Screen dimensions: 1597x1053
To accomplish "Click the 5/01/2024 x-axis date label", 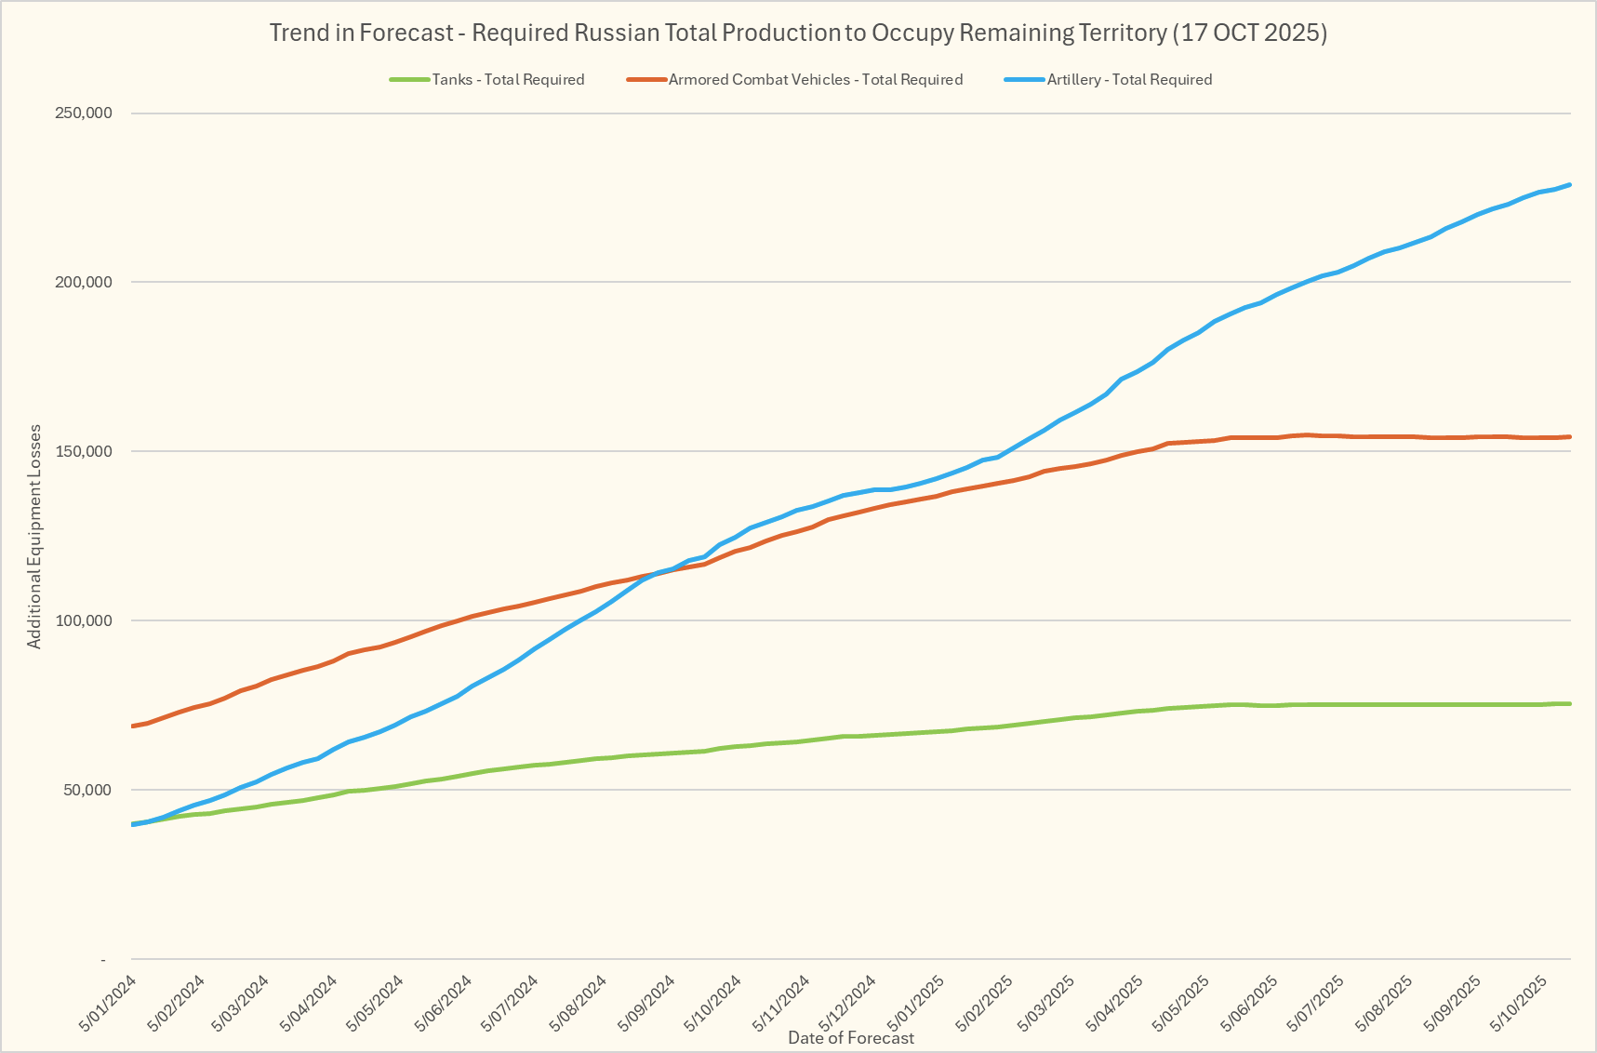I will pyautogui.click(x=110, y=1003).
